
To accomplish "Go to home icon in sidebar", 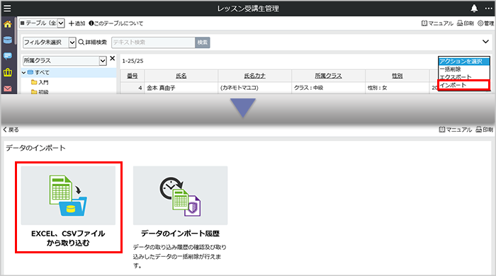I will pyautogui.click(x=8, y=24).
